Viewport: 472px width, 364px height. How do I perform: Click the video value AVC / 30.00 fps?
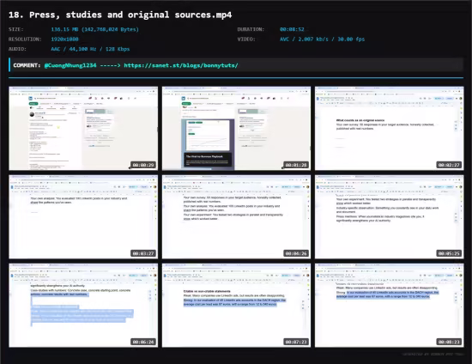[322, 39]
